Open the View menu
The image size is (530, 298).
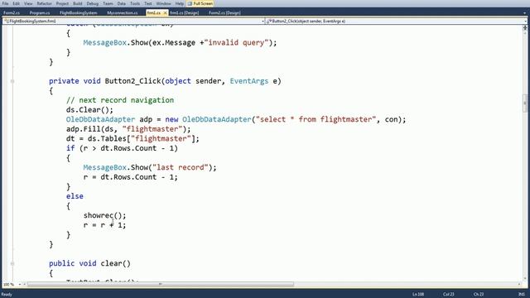pos(28,3)
